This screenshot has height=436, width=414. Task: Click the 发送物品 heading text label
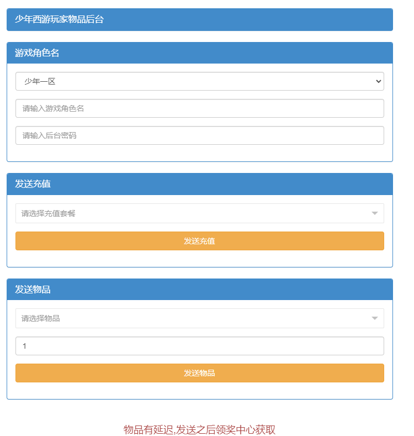click(x=33, y=290)
